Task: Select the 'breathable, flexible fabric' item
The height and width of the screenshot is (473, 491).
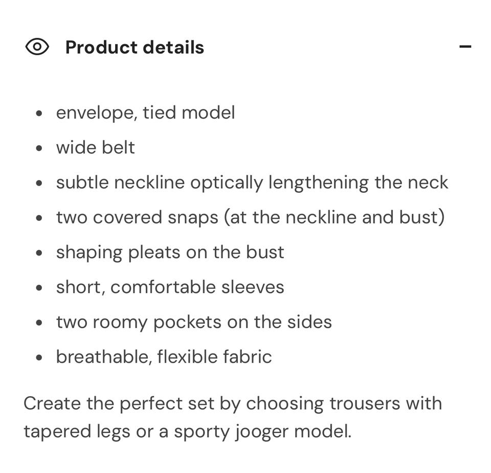Action: (x=164, y=356)
